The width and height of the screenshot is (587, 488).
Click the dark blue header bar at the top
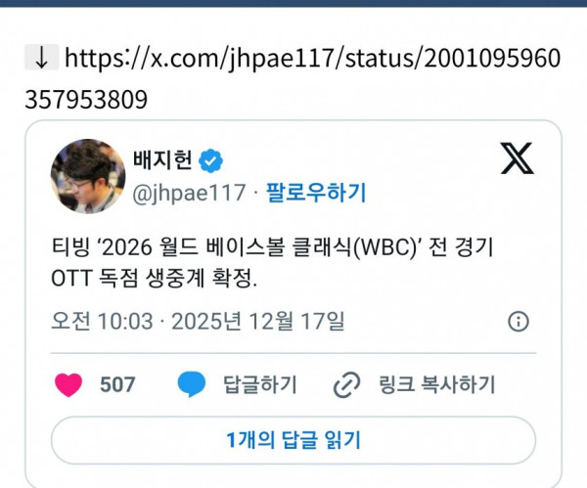pos(293,3)
